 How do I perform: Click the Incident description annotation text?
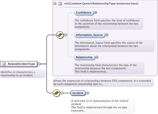pos(102,106)
